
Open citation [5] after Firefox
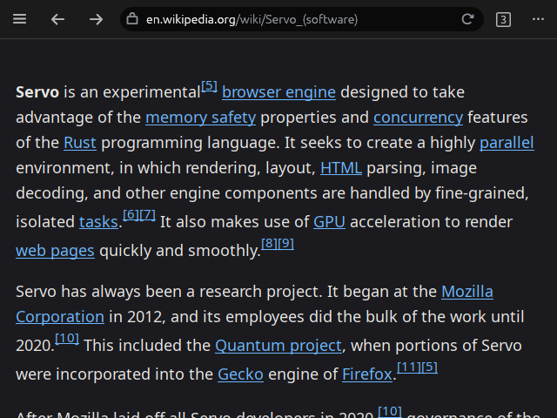click(429, 367)
